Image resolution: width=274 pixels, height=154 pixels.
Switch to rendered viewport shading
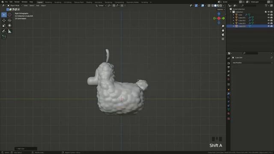pyautogui.click(x=221, y=6)
